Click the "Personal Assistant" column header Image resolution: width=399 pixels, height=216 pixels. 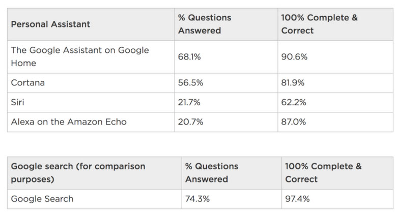click(x=50, y=24)
